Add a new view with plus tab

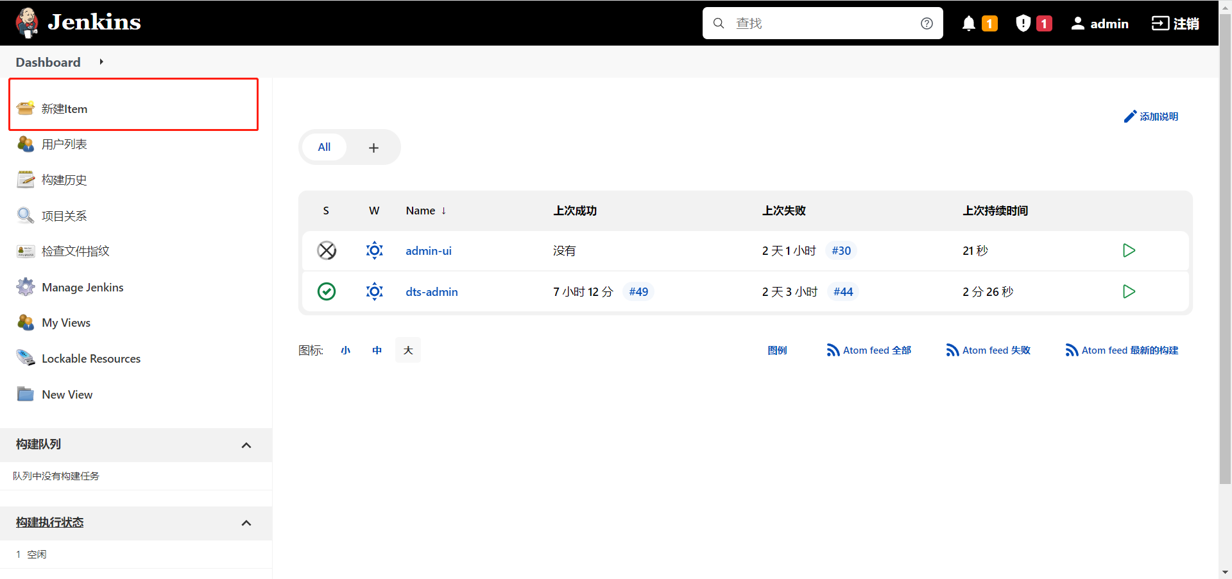pyautogui.click(x=373, y=148)
